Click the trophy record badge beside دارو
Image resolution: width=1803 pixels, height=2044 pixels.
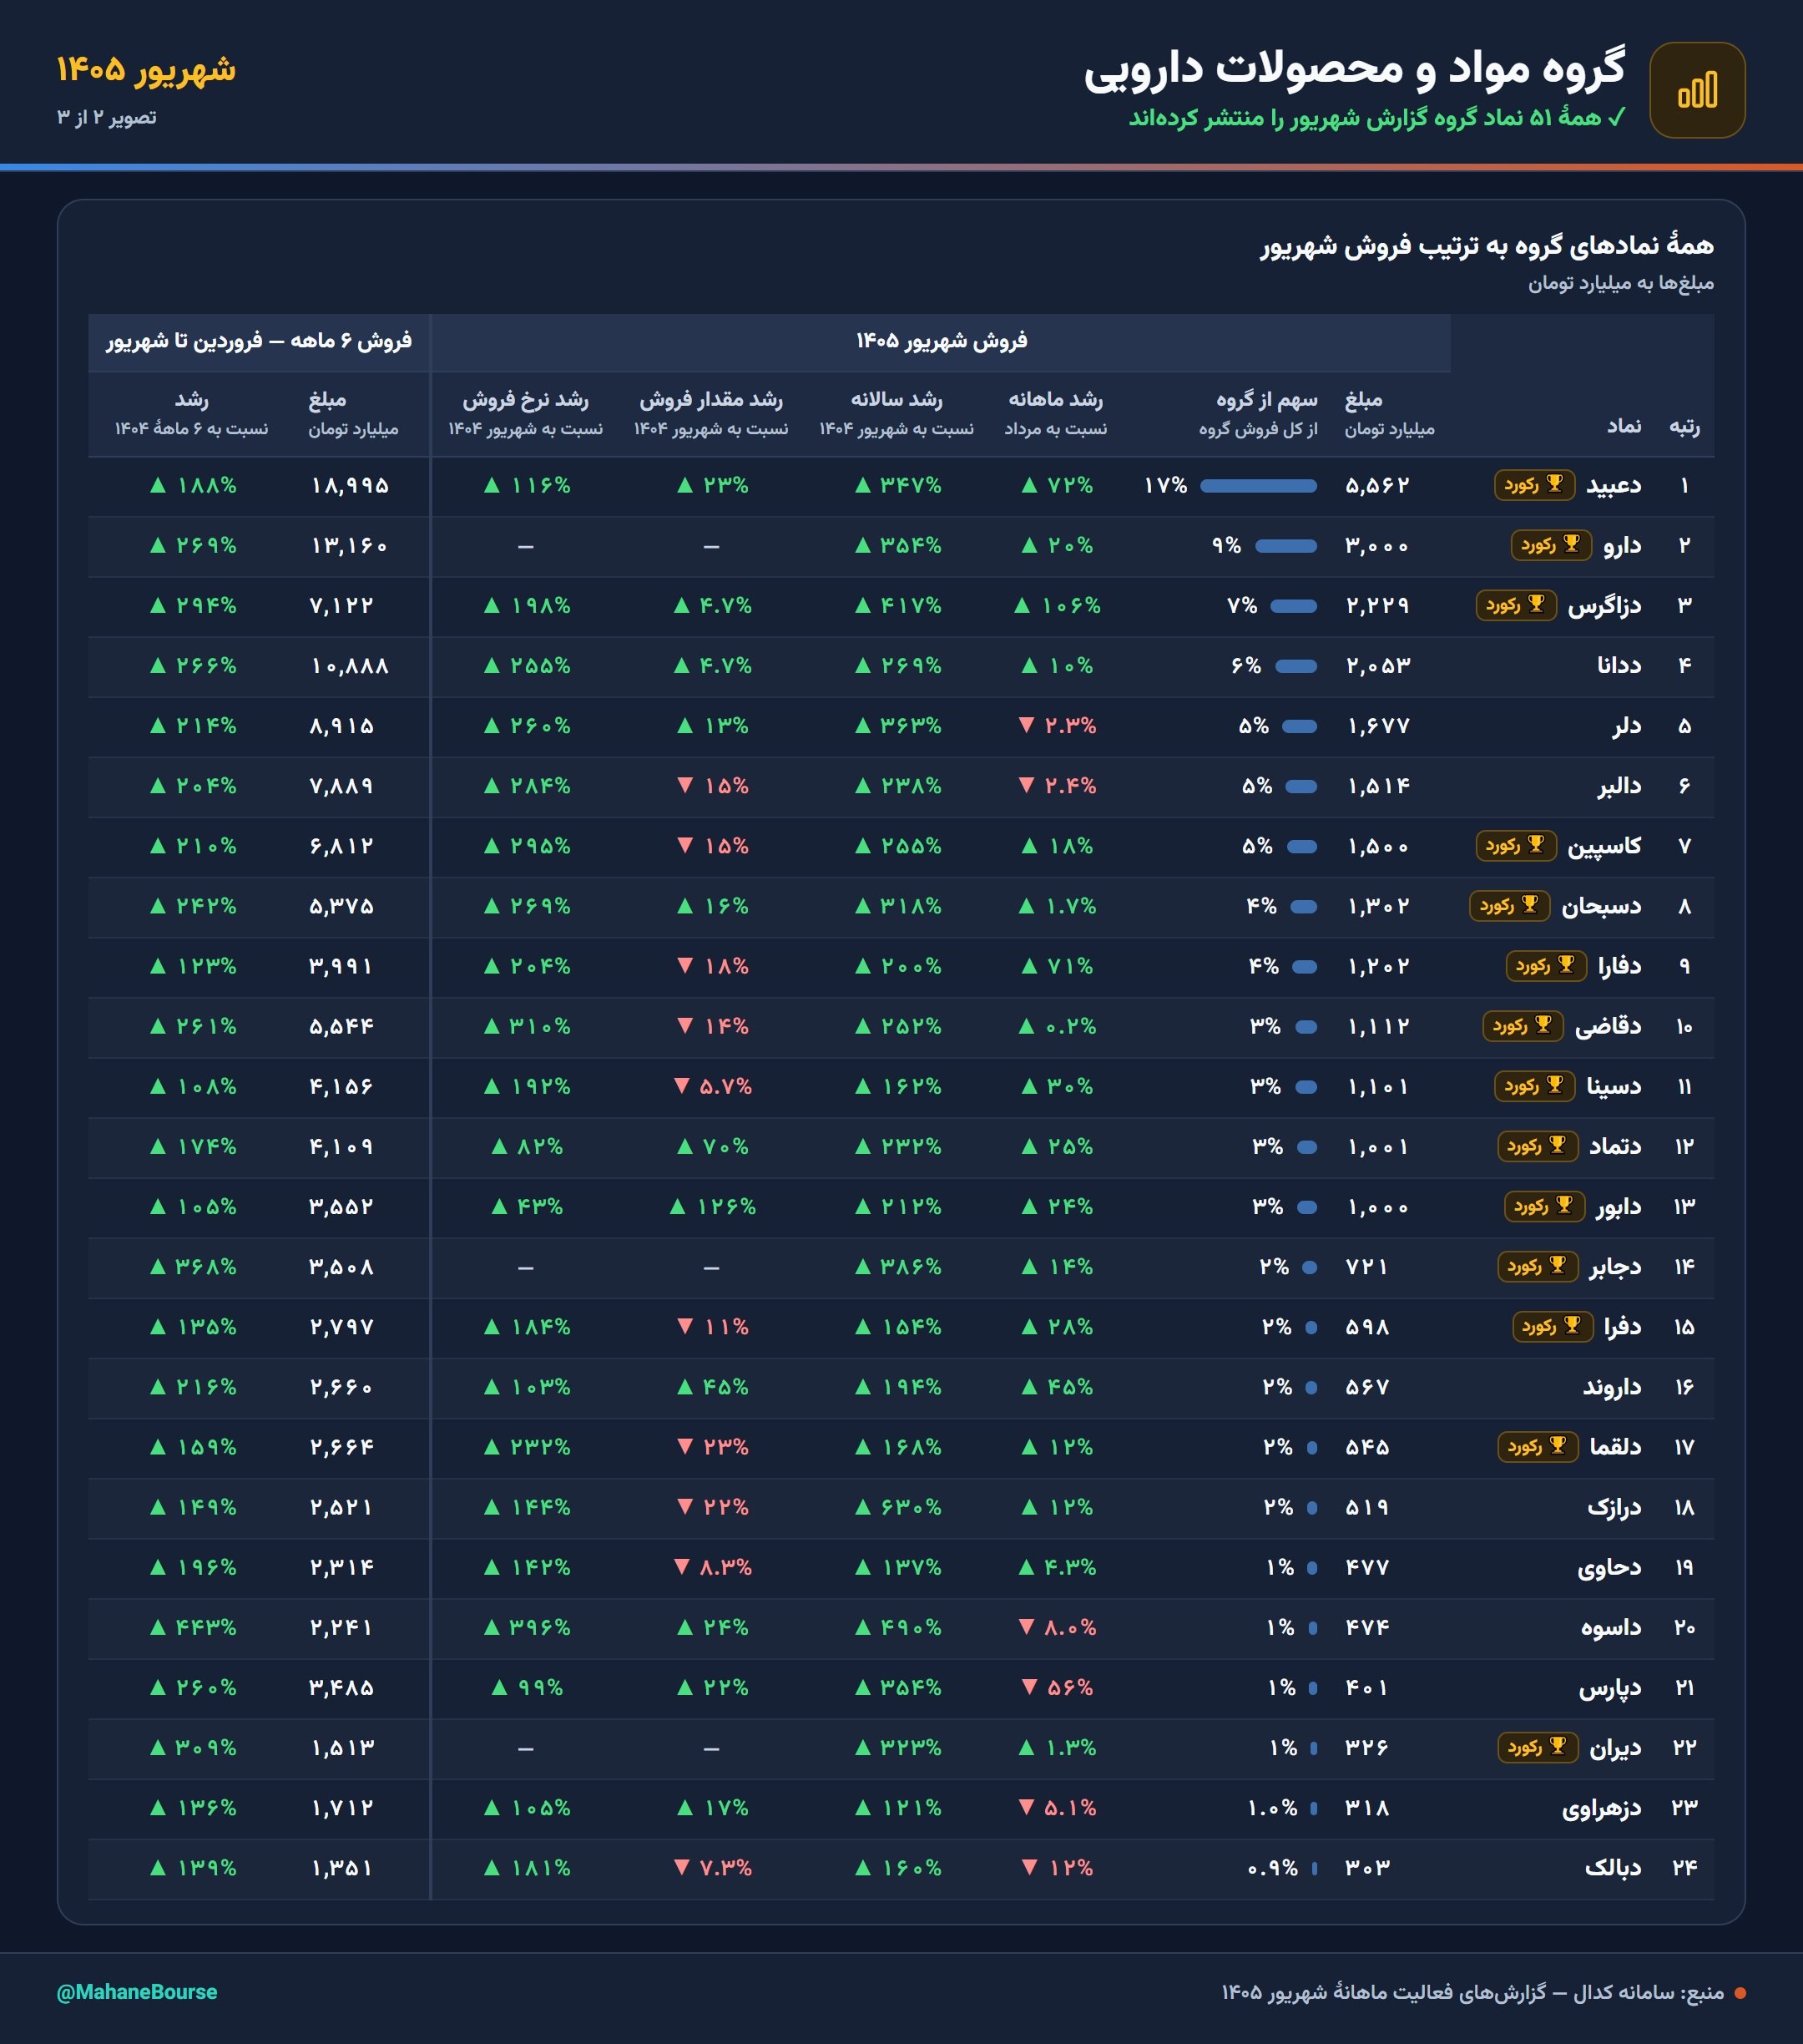tap(1551, 545)
